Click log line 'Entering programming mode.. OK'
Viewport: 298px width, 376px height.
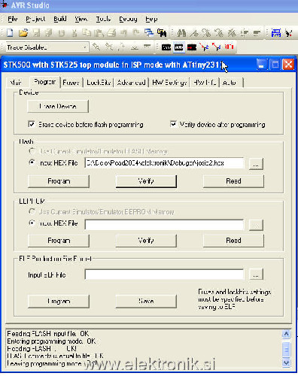point(51,341)
